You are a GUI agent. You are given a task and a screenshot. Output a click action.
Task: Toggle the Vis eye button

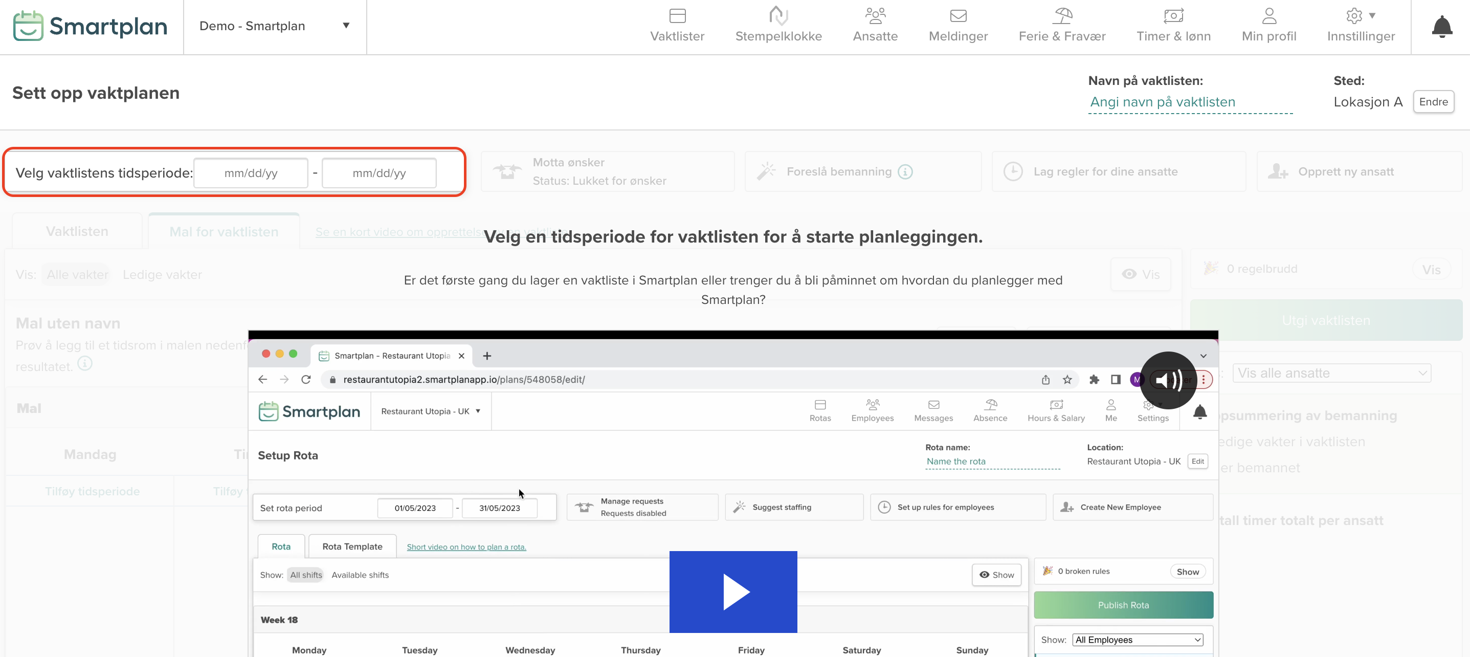click(x=1140, y=275)
